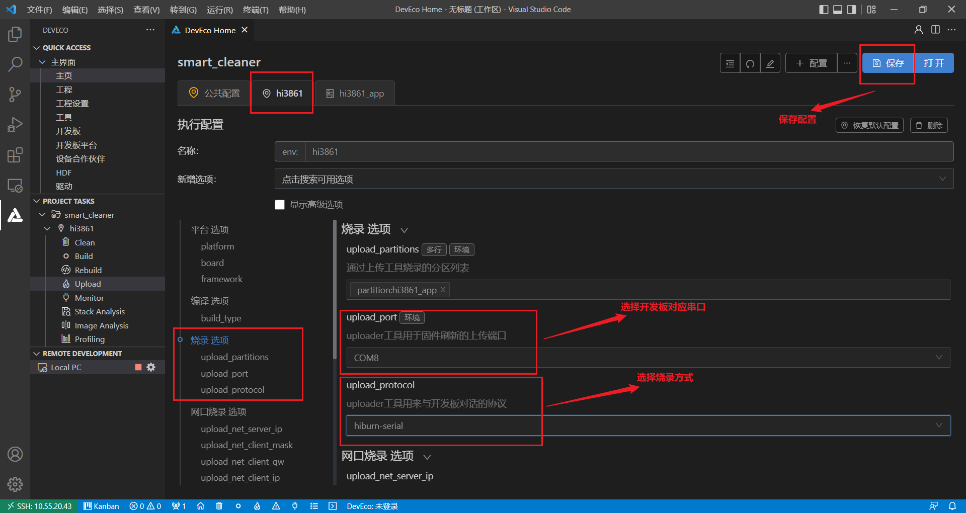966x513 pixels.
Task: Click the red stop square for Local PC
Action: (x=138, y=367)
